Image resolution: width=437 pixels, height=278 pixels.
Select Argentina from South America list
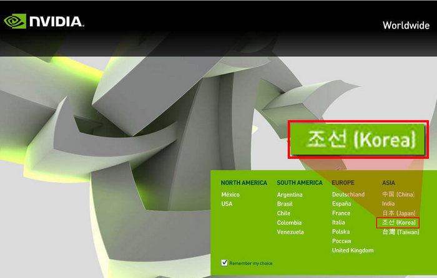(x=290, y=194)
